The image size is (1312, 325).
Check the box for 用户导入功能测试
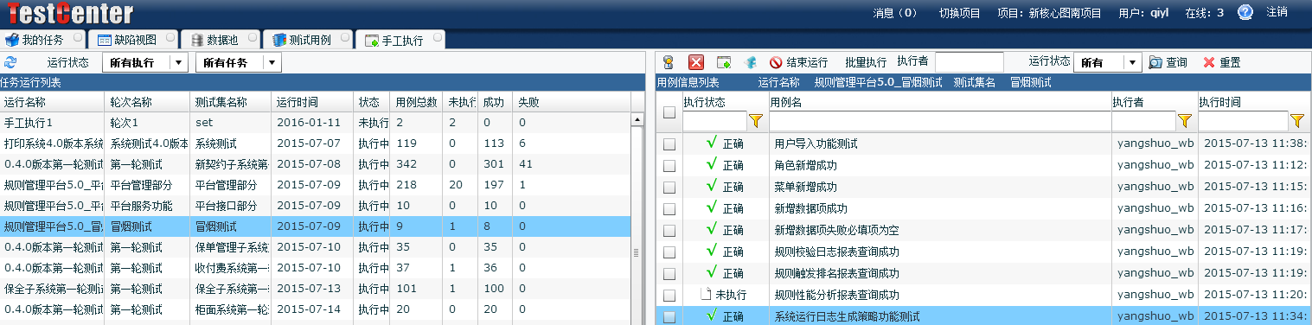(669, 144)
